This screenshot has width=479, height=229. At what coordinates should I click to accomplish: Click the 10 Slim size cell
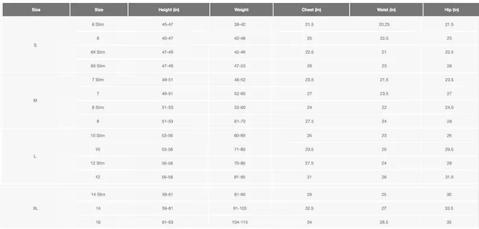coord(98,135)
